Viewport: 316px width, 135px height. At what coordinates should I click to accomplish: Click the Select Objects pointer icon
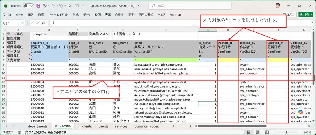click(x=70, y=6)
